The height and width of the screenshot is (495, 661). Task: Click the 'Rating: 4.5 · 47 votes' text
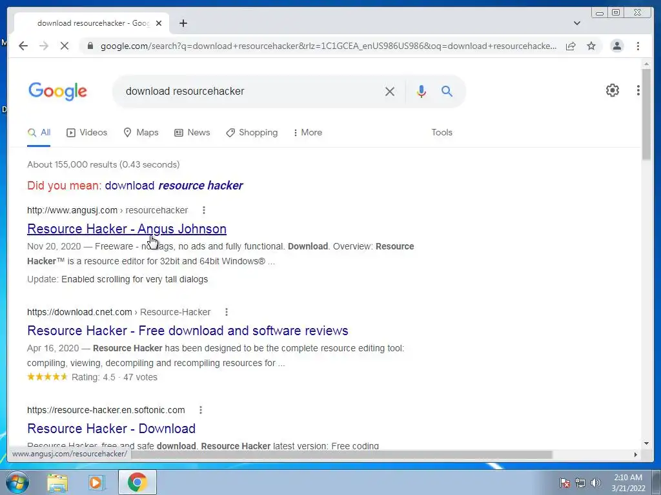pyautogui.click(x=114, y=377)
